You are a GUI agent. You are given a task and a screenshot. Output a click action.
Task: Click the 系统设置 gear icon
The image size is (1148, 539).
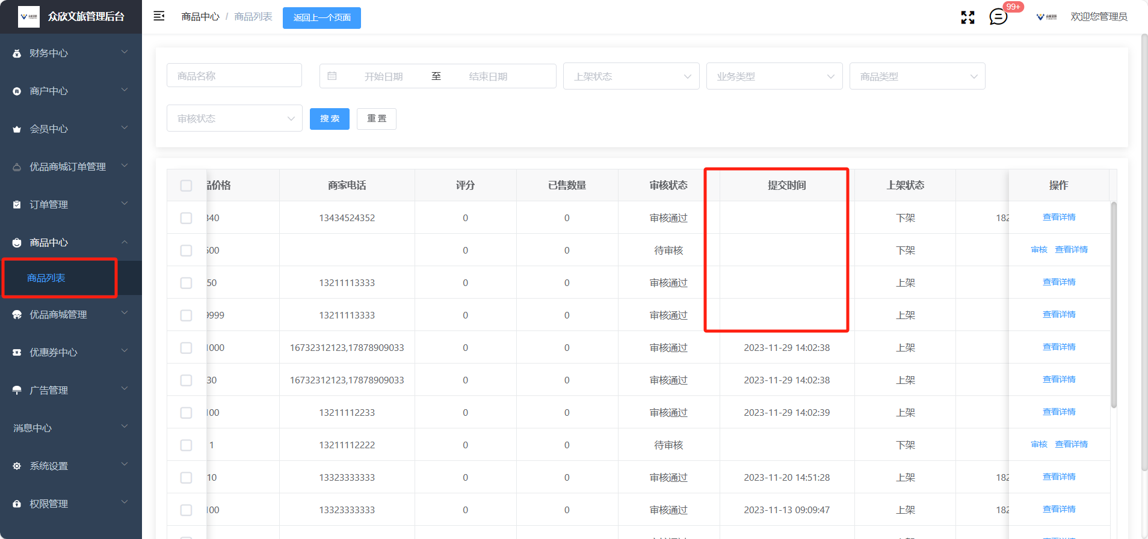coord(17,466)
